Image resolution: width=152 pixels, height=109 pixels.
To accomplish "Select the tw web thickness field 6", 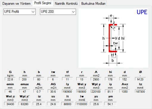I will [x=53, y=79].
